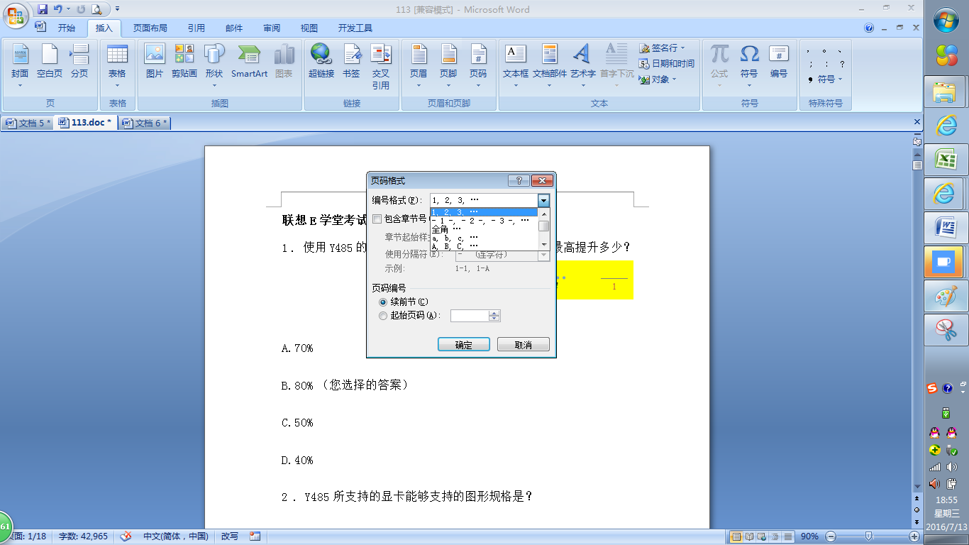Image resolution: width=969 pixels, height=545 pixels.
Task: Click the 确定 OK button
Action: [x=463, y=345]
